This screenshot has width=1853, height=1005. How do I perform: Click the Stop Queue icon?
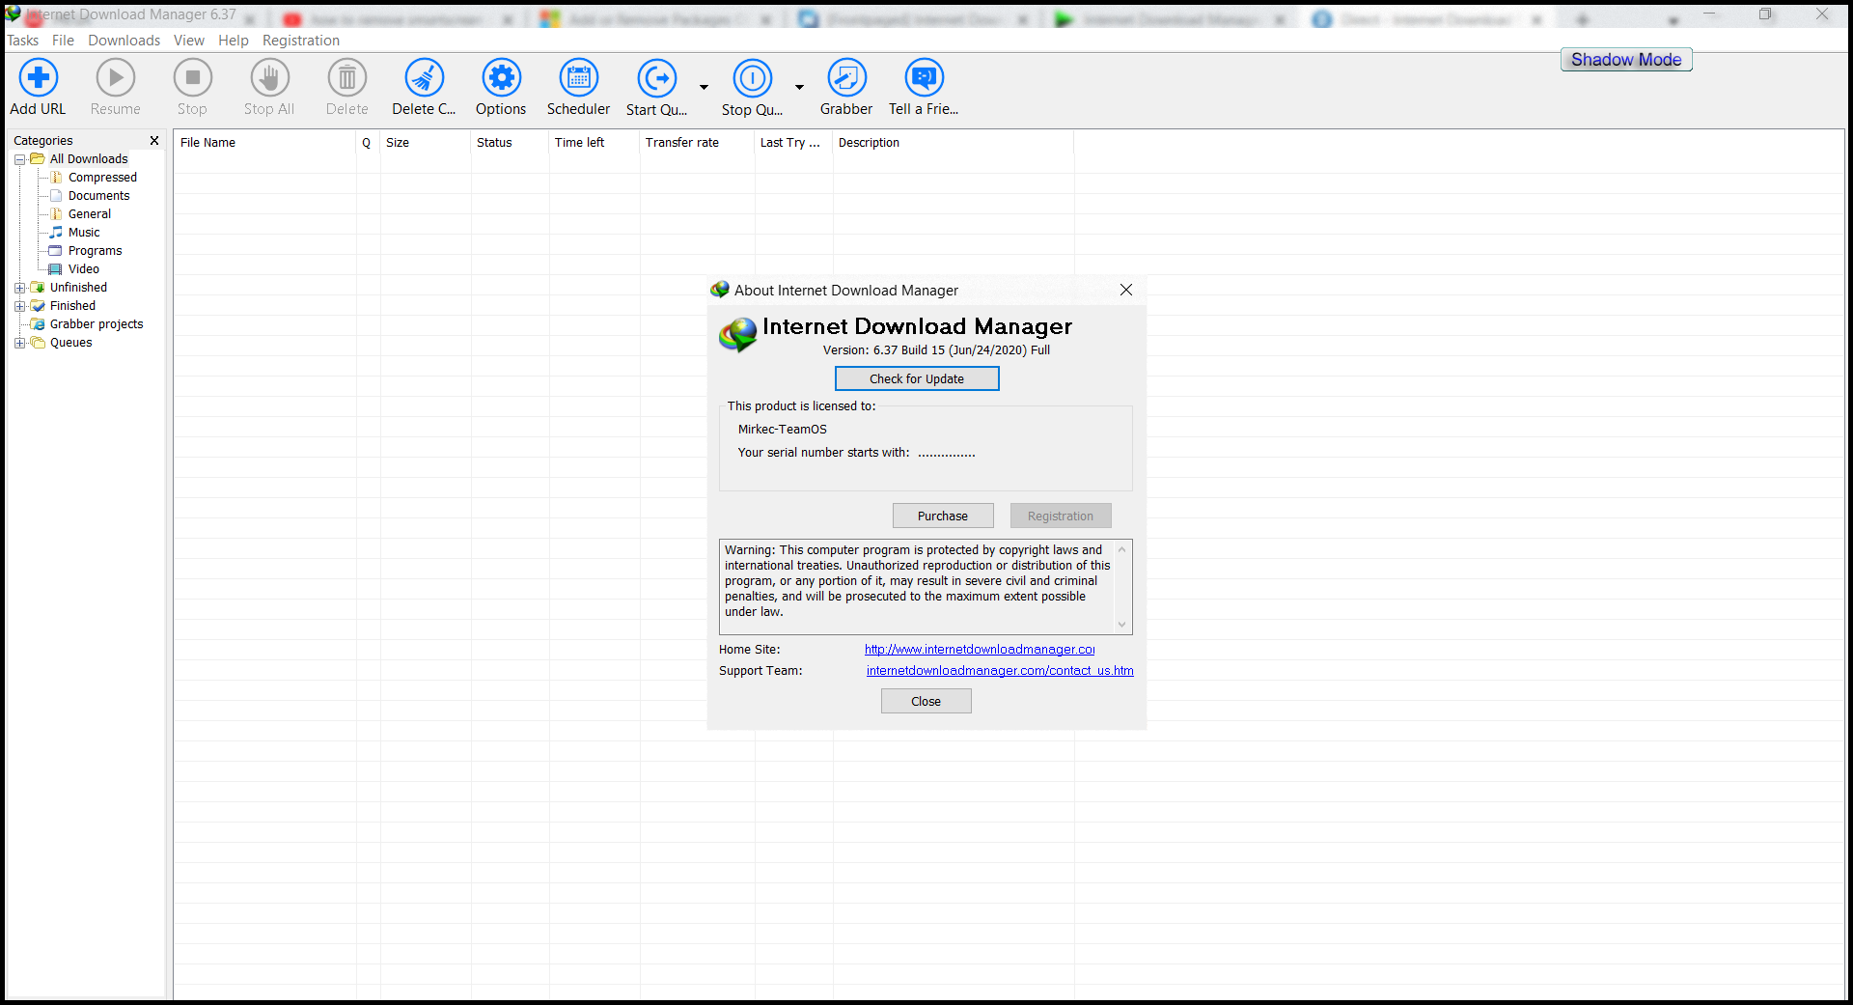pos(752,78)
